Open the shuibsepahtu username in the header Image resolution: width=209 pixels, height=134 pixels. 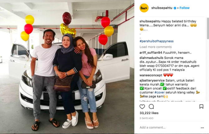coord(162,8)
